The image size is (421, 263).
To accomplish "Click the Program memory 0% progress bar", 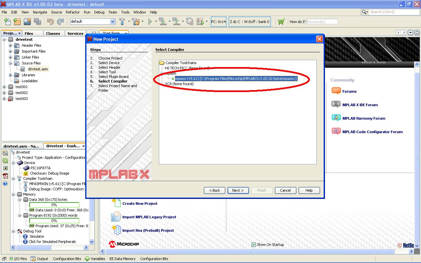I will 54,221.
